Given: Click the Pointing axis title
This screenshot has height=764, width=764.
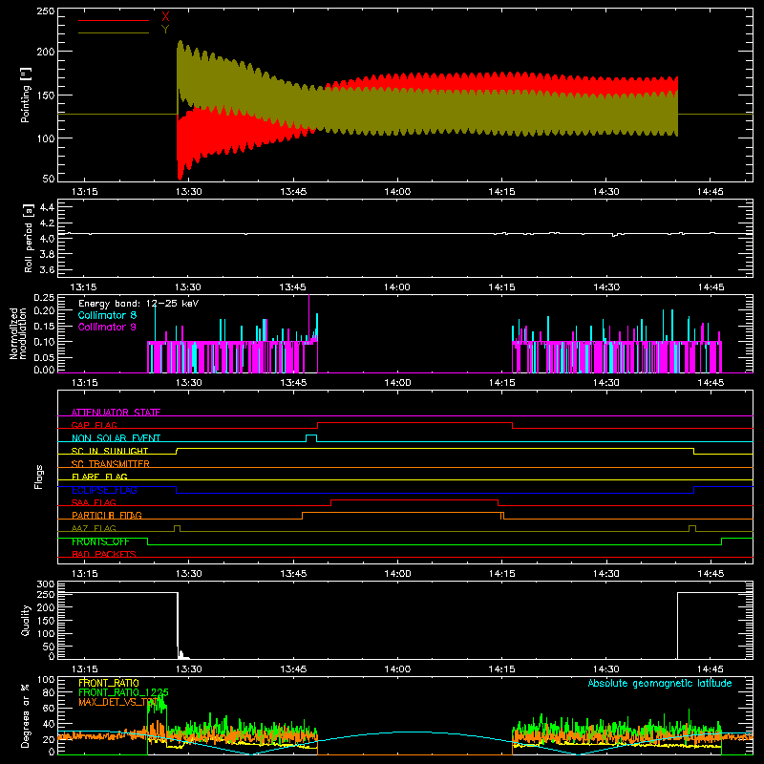Looking at the screenshot, I should point(26,95).
